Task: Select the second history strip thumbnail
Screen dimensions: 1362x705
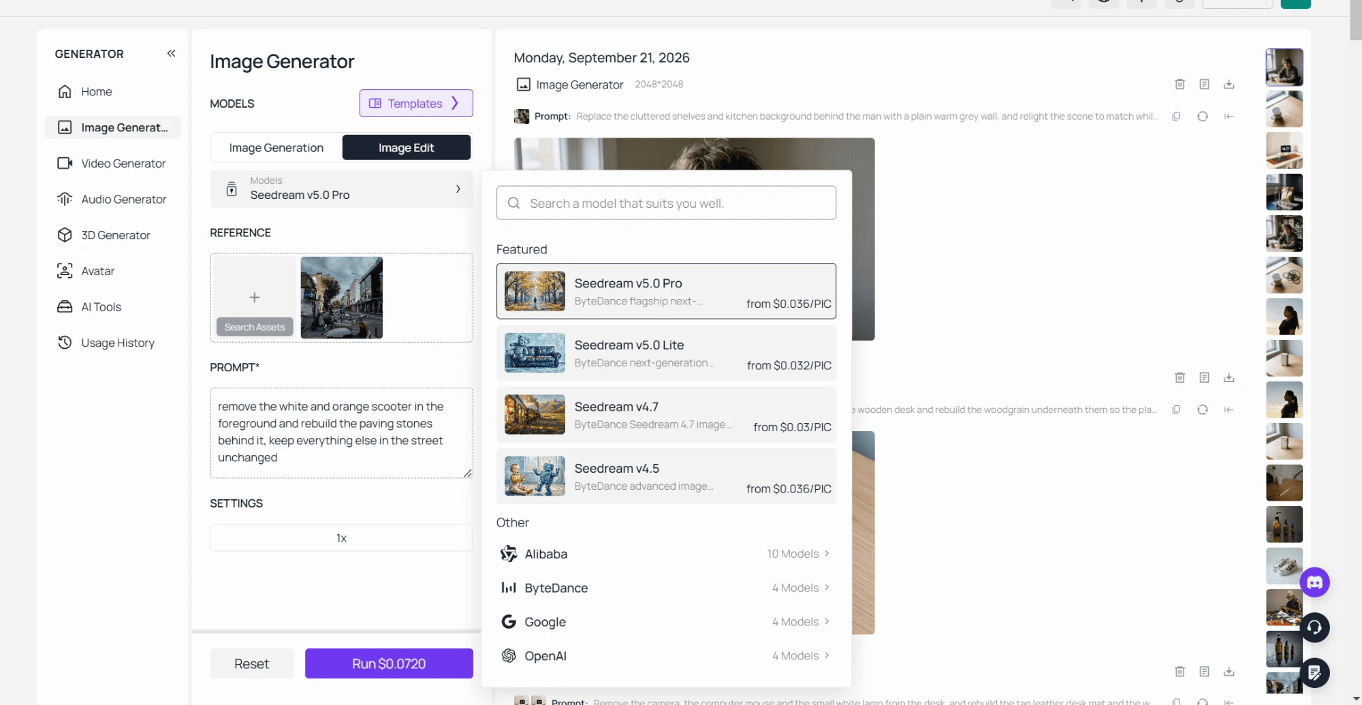Action: (x=1284, y=109)
